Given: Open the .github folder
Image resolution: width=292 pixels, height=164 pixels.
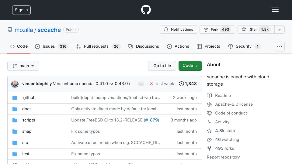Looking at the screenshot, I should (29, 97).
